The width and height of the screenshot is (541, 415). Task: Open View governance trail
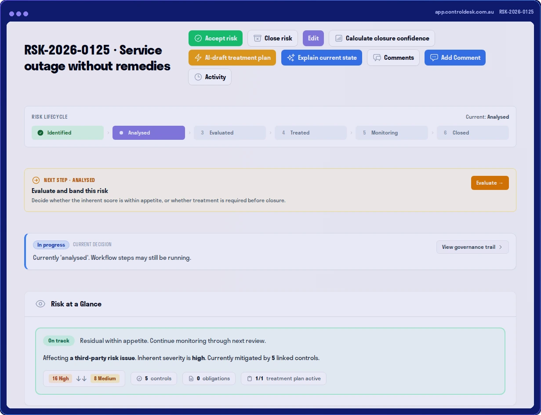tap(472, 247)
